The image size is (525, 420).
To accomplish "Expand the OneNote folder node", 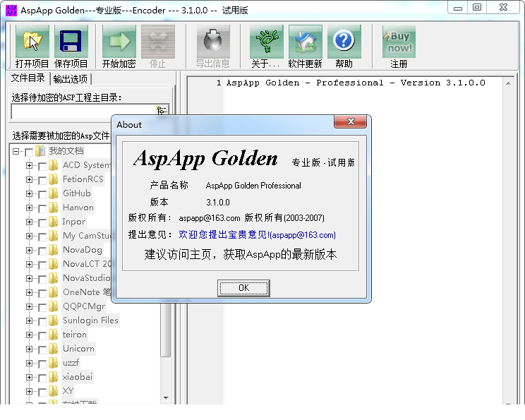I will point(29,292).
